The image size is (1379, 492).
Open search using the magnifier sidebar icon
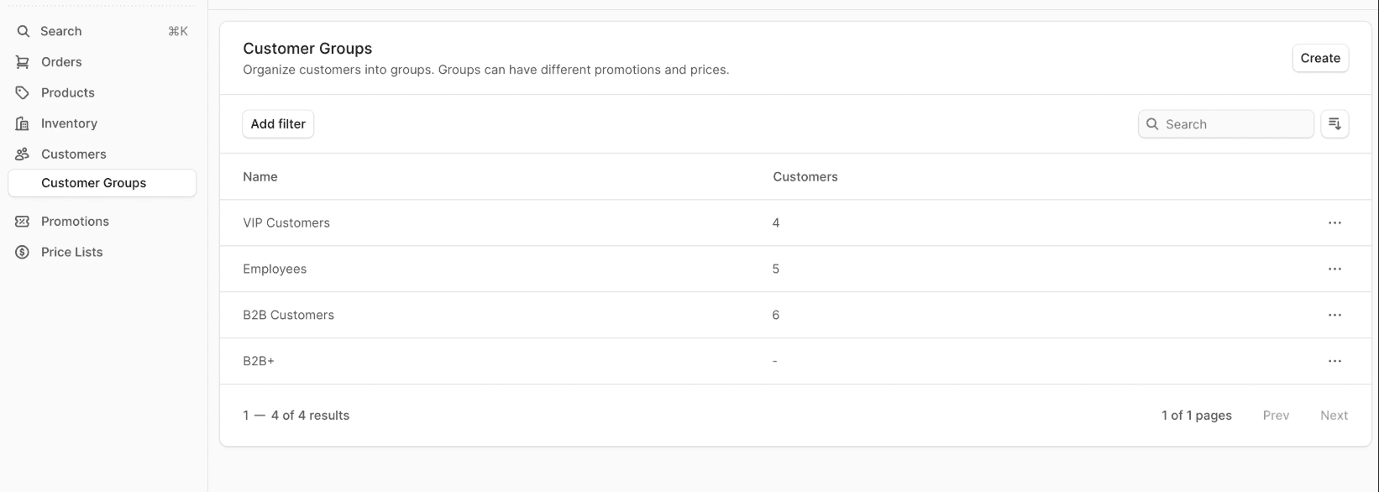(23, 31)
